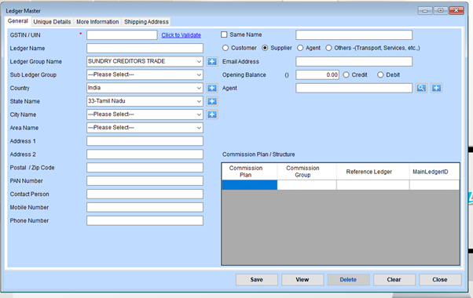Screen dimensions: 473x298
Task: Click the View button
Action: [x=302, y=280]
